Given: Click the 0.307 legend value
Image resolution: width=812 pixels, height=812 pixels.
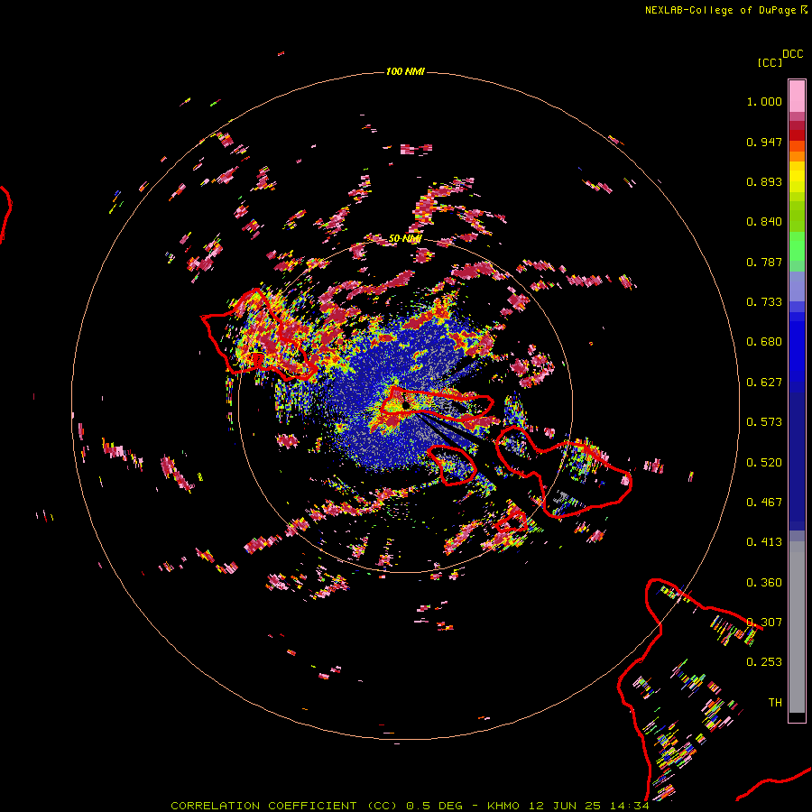Looking at the screenshot, I should coord(764,623).
